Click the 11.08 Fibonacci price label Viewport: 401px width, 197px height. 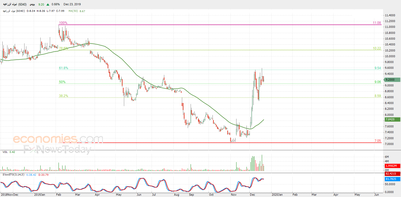click(x=377, y=23)
